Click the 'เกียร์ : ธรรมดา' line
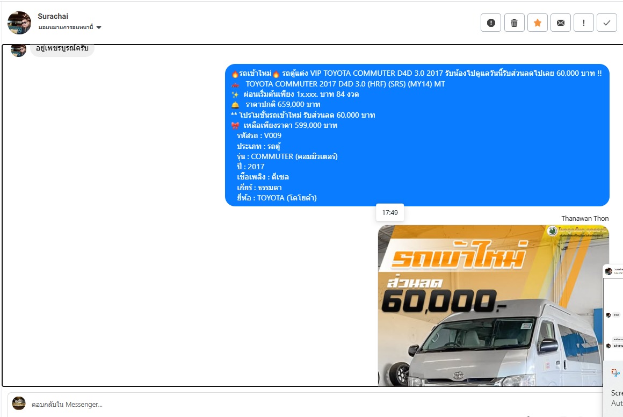 coord(259,188)
